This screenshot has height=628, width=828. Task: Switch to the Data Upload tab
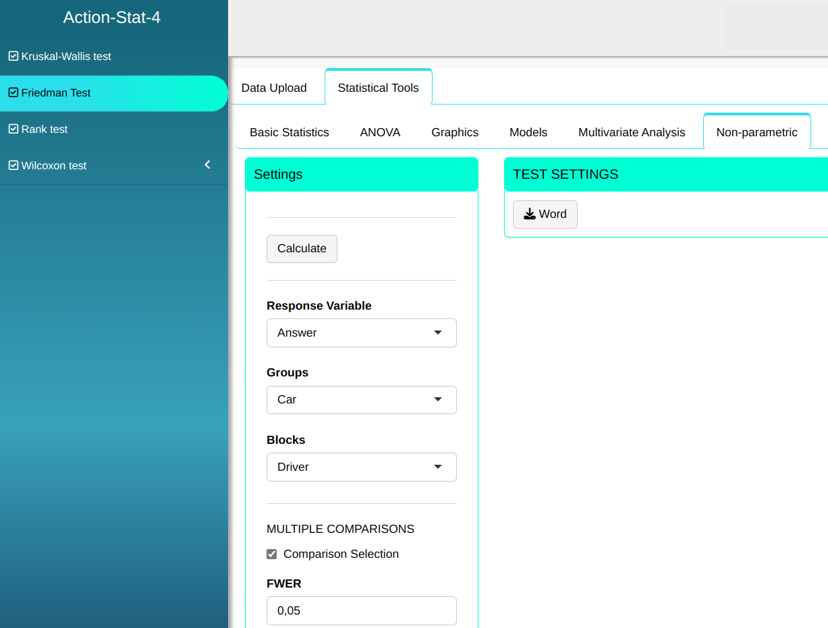(274, 88)
